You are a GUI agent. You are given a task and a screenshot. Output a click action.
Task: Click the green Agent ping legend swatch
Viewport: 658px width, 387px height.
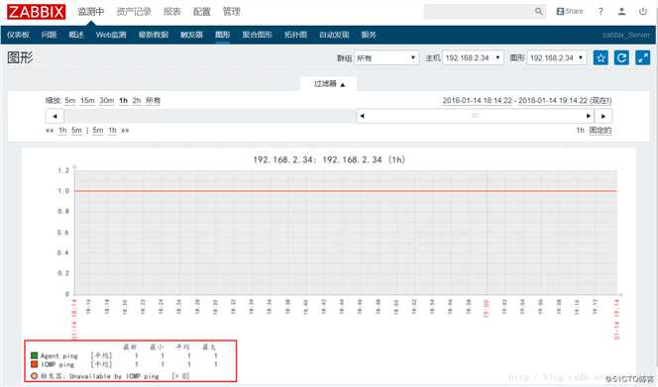[x=35, y=355]
